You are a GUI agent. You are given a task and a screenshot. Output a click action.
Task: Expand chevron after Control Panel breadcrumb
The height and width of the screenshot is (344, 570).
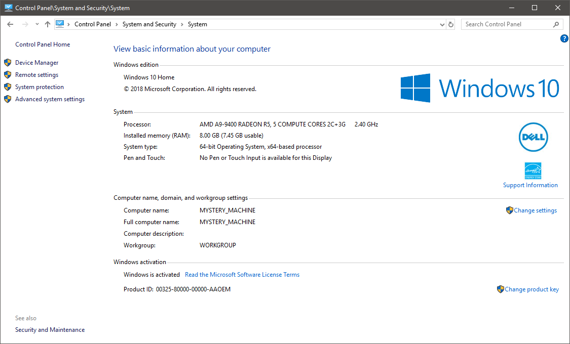117,24
